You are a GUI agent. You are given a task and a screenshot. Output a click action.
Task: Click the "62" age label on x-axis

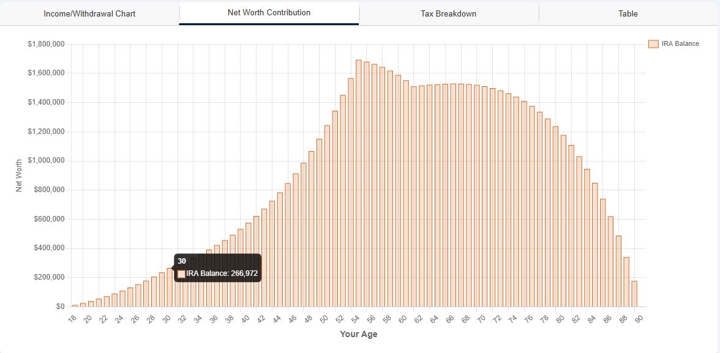[x=419, y=318]
